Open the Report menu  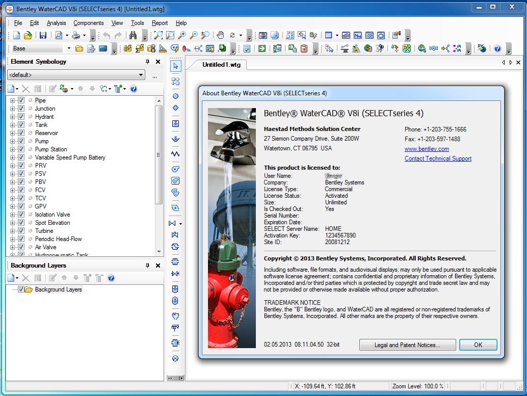click(160, 23)
